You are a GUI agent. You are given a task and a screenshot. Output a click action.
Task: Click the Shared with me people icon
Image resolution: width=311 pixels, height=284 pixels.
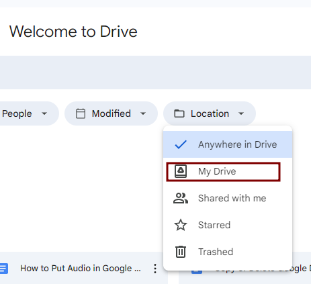181,198
